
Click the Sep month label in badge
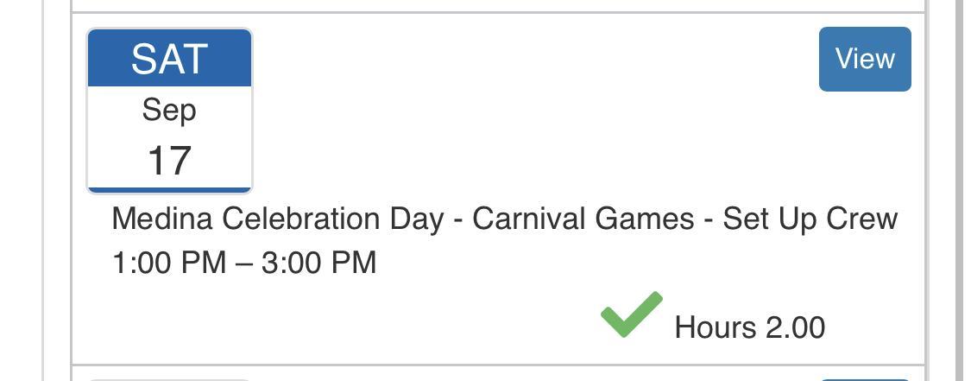(169, 111)
